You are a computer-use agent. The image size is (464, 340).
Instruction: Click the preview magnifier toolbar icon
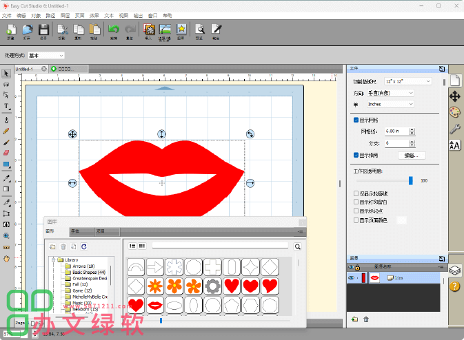pos(200,30)
